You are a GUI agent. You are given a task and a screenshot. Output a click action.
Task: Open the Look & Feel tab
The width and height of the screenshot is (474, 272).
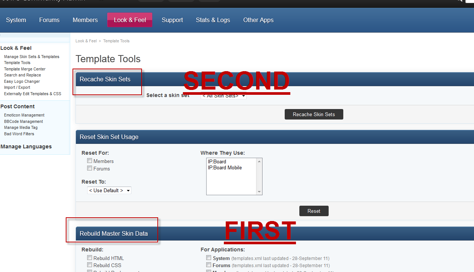(130, 20)
